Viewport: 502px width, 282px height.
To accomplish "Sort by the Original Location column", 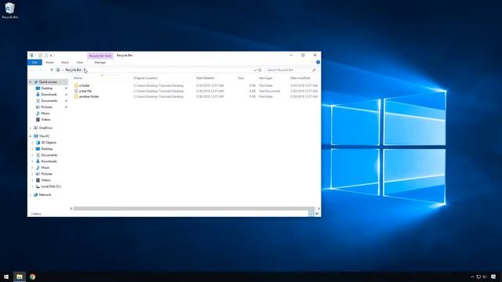I will pyautogui.click(x=146, y=78).
